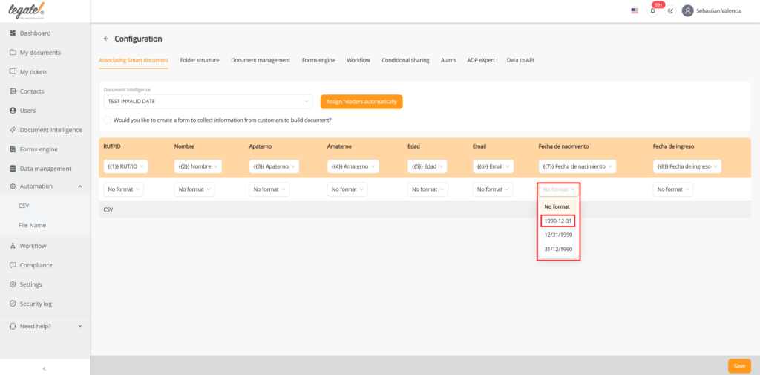This screenshot has width=760, height=375.
Task: Open the {{7}} Fecha de nacimiento dropdown
Action: coord(577,166)
